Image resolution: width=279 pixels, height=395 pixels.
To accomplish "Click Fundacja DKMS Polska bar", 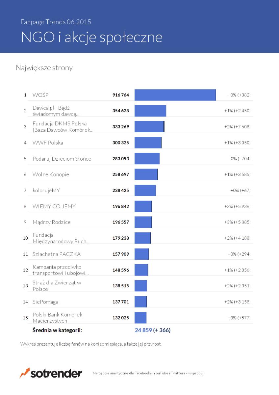I will (x=149, y=127).
